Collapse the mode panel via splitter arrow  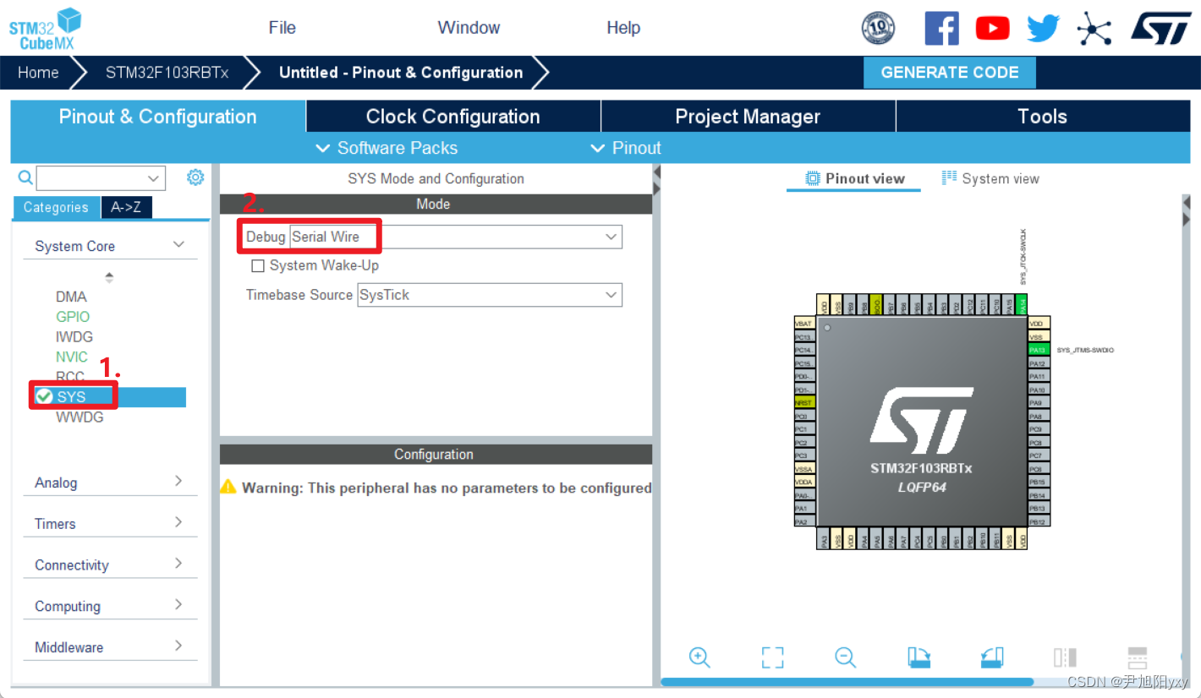[656, 172]
